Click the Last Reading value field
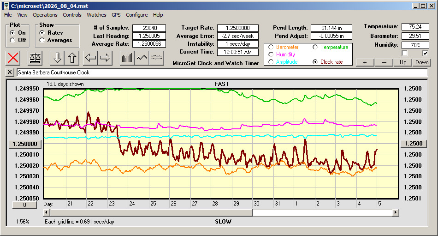This screenshot has height=236, width=438. tap(149, 36)
